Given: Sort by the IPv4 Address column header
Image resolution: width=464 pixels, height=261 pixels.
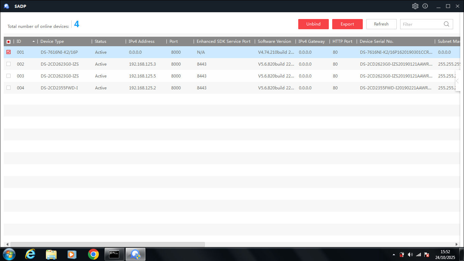Looking at the screenshot, I should (141, 41).
